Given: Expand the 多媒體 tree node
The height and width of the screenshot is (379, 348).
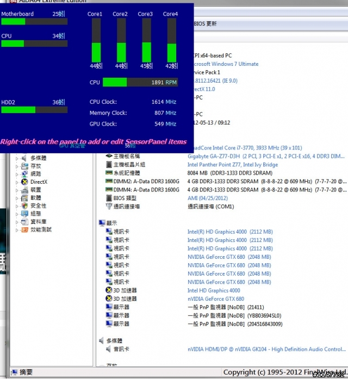Looking at the screenshot, I should click(x=17, y=159).
